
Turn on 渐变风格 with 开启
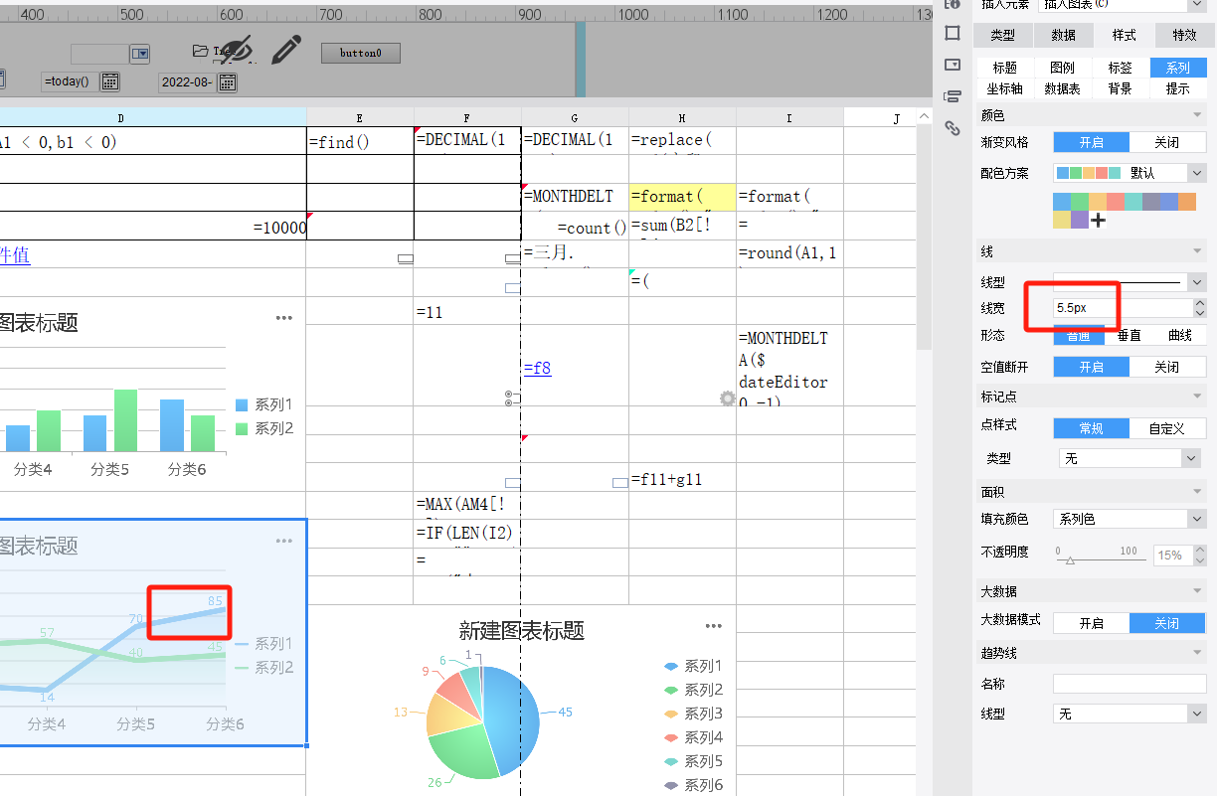pyautogui.click(x=1092, y=142)
